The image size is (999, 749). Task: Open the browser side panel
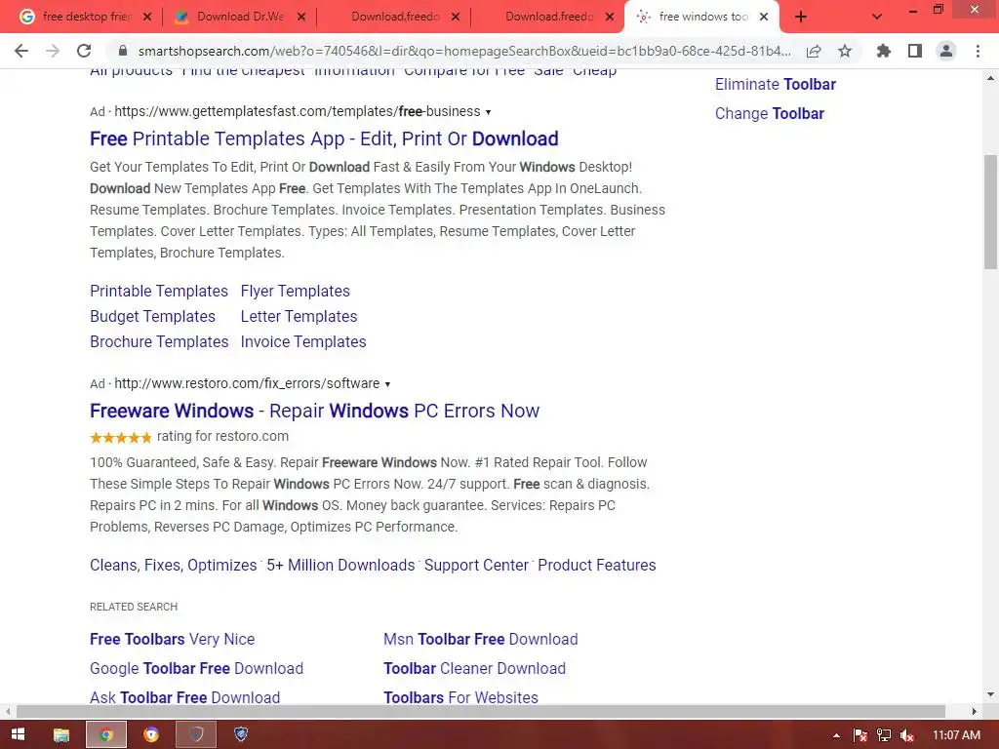[x=915, y=51]
